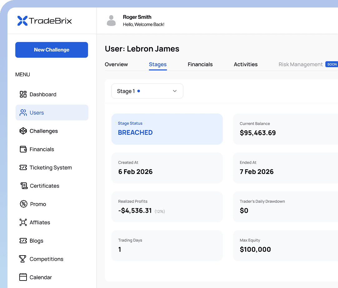Click the Challenges cube icon

point(23,131)
